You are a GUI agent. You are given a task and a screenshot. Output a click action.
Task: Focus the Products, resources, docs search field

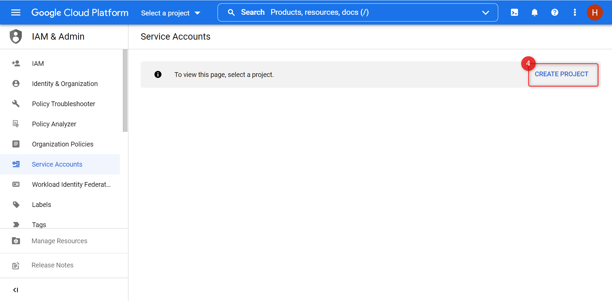point(358,12)
